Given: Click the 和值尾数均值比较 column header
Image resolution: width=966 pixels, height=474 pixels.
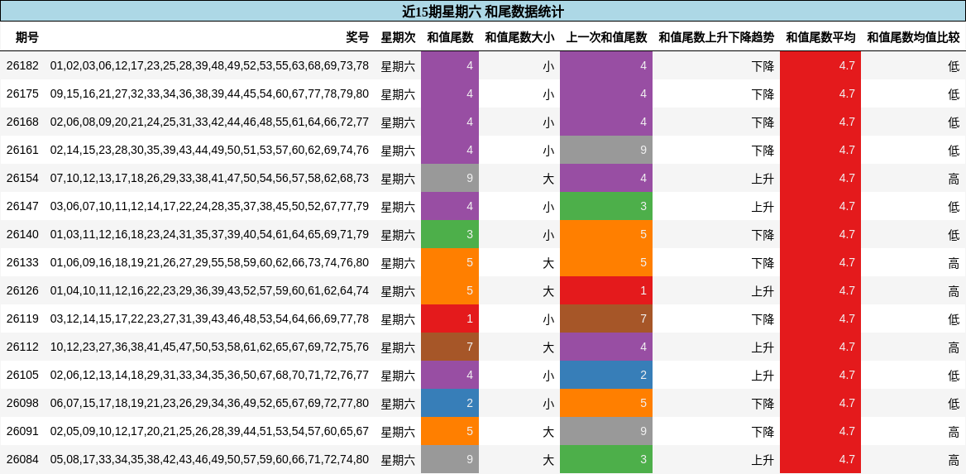Looking at the screenshot, I should (914, 37).
